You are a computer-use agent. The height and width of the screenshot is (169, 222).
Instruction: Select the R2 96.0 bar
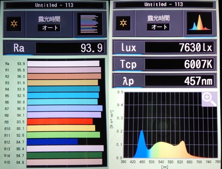tap(64, 77)
